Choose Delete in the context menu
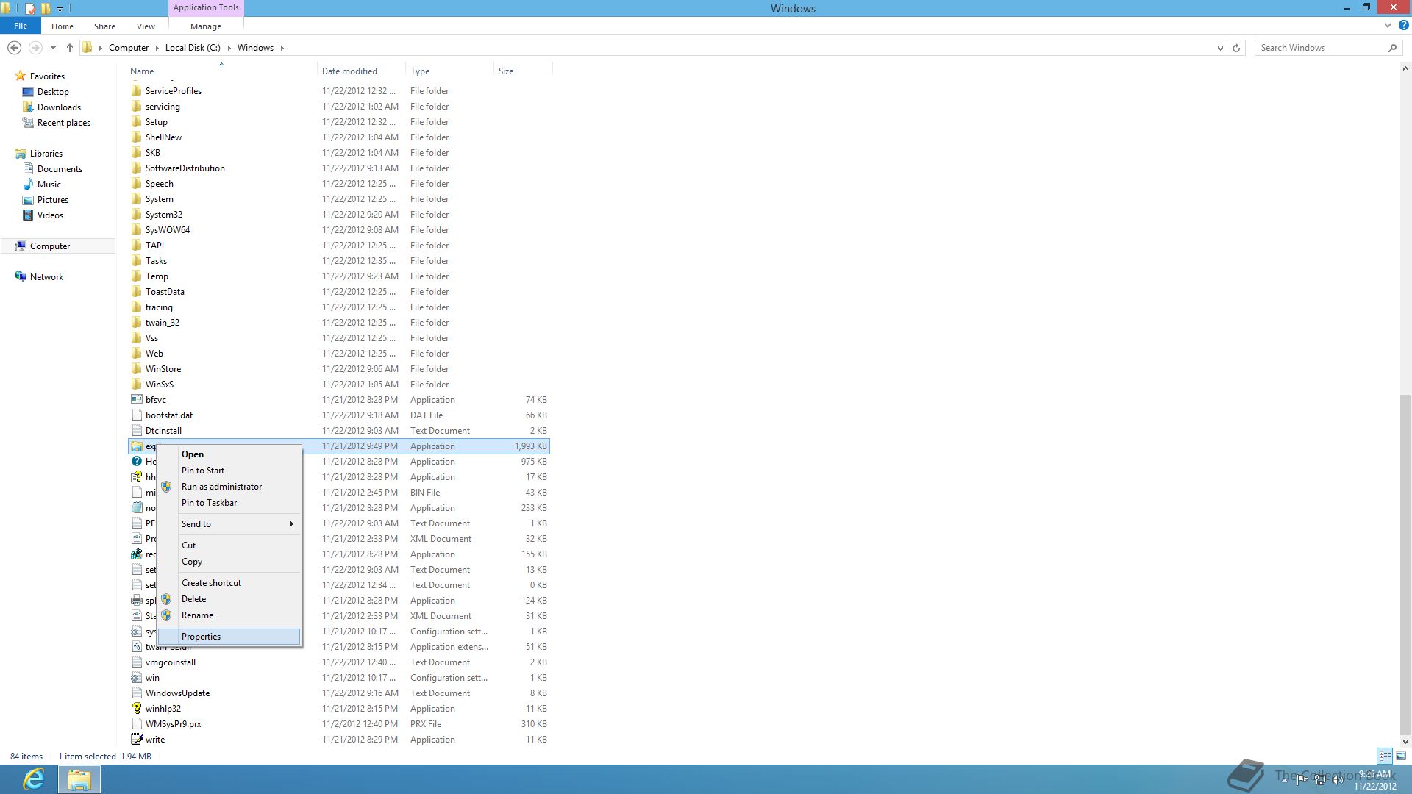 pos(229,599)
